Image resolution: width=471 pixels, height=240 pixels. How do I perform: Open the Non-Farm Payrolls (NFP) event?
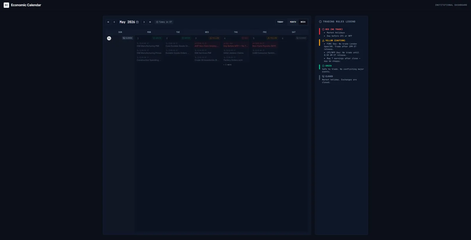[x=265, y=45]
